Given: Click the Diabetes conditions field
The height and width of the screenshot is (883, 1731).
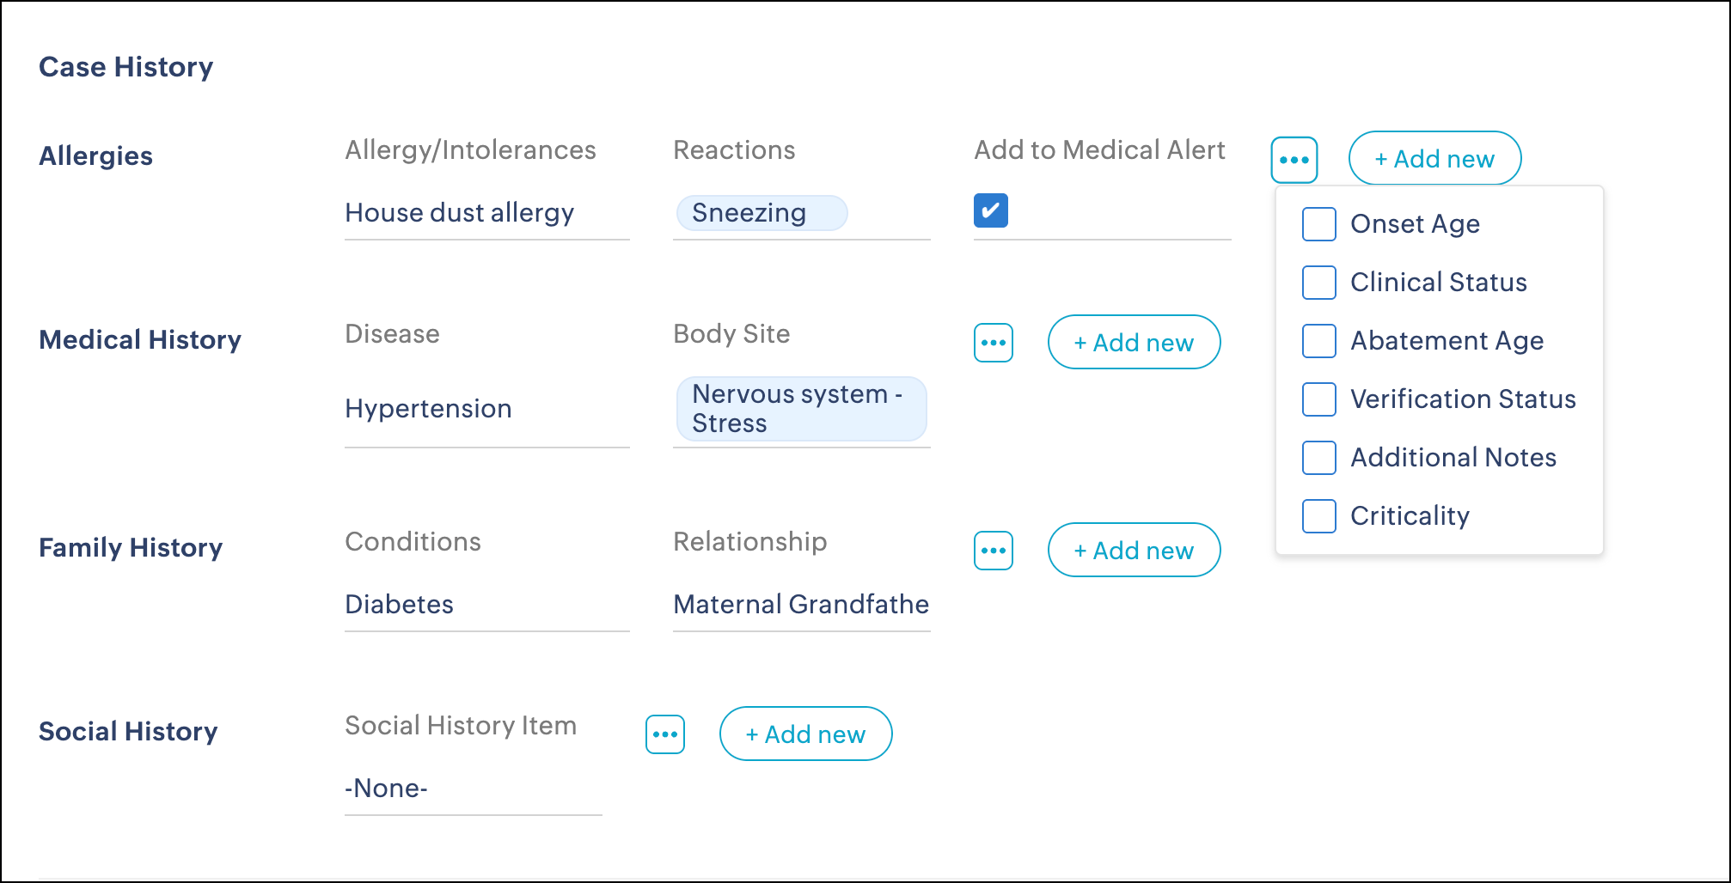Looking at the screenshot, I should [486, 605].
